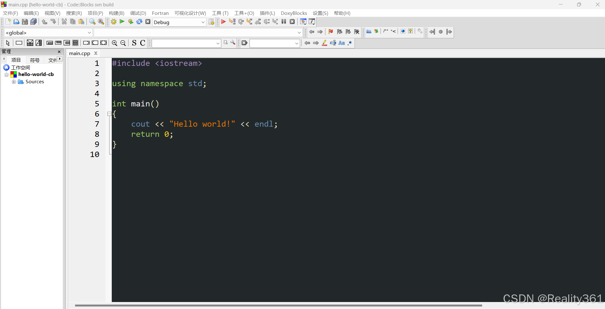Switch to the 项目 tab
Viewport: 605px width, 309px height.
(16, 60)
